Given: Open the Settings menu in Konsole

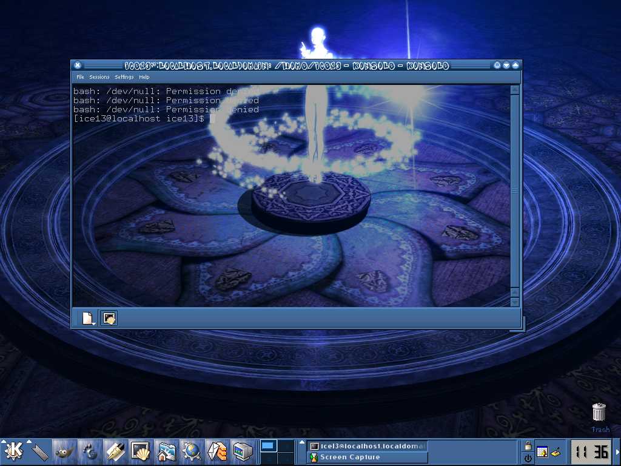Looking at the screenshot, I should 124,77.
